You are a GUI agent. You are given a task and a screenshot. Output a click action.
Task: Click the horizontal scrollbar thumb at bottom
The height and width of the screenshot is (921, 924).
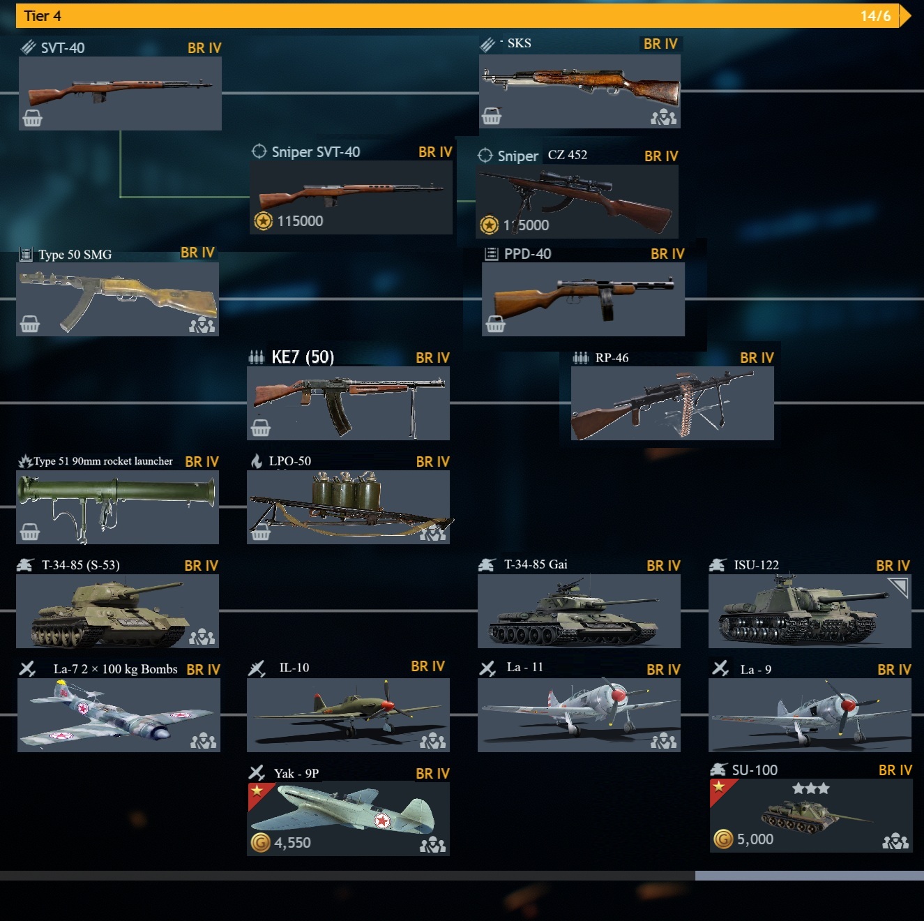coord(810,876)
